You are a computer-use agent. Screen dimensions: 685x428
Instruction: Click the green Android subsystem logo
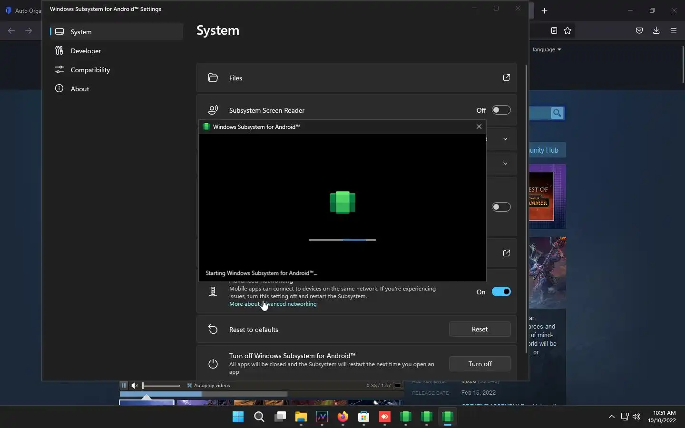coord(342,202)
